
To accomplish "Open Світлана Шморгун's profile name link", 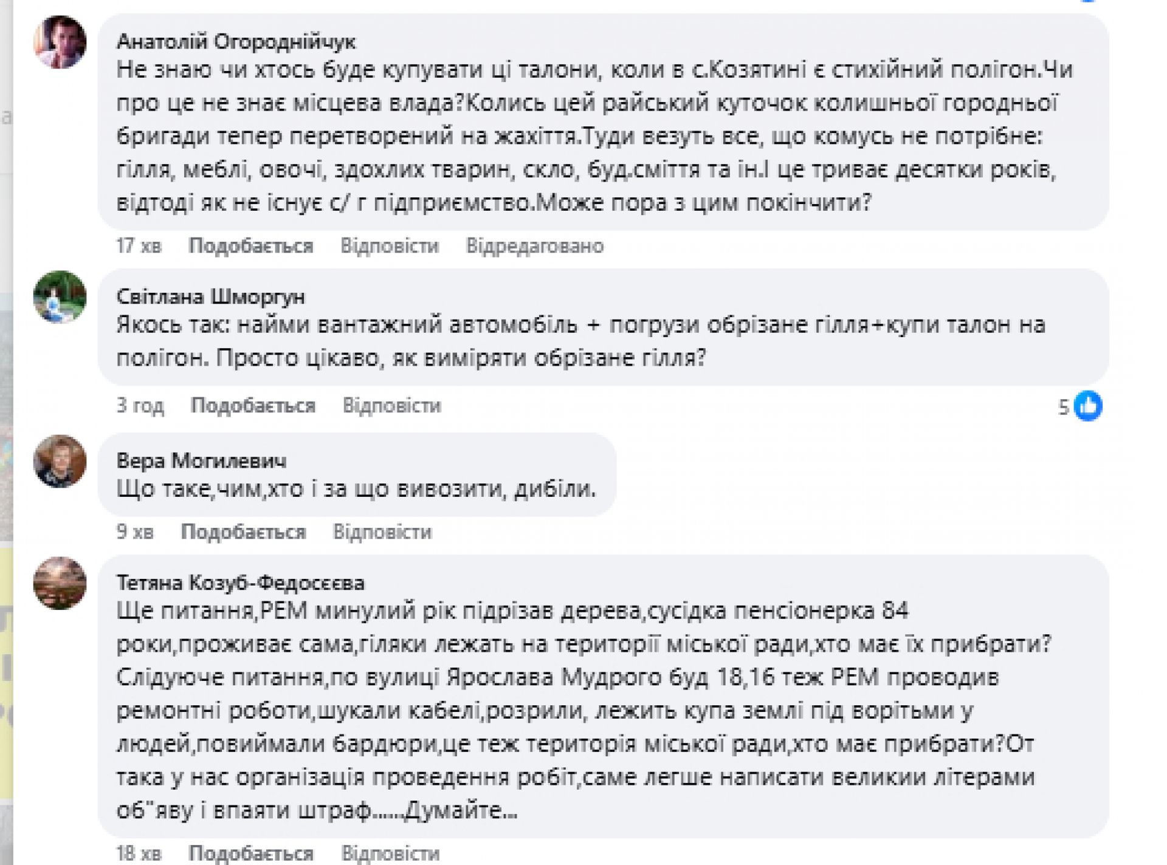I will coord(210,297).
